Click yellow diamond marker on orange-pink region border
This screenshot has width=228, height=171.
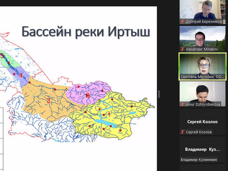[66, 89]
